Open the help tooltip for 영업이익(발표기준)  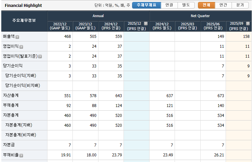click(x=40, y=57)
